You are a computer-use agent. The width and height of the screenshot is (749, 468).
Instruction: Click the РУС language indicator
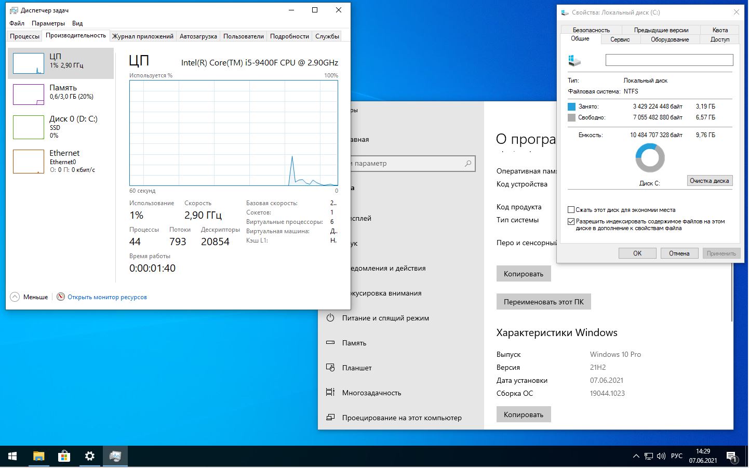676,457
